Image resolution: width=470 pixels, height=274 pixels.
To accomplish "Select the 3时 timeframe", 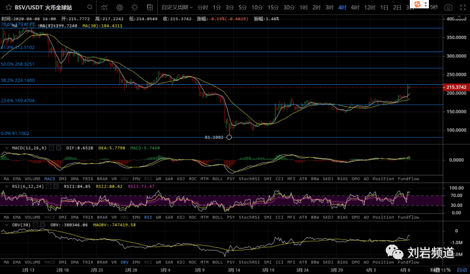I will 329,7.
